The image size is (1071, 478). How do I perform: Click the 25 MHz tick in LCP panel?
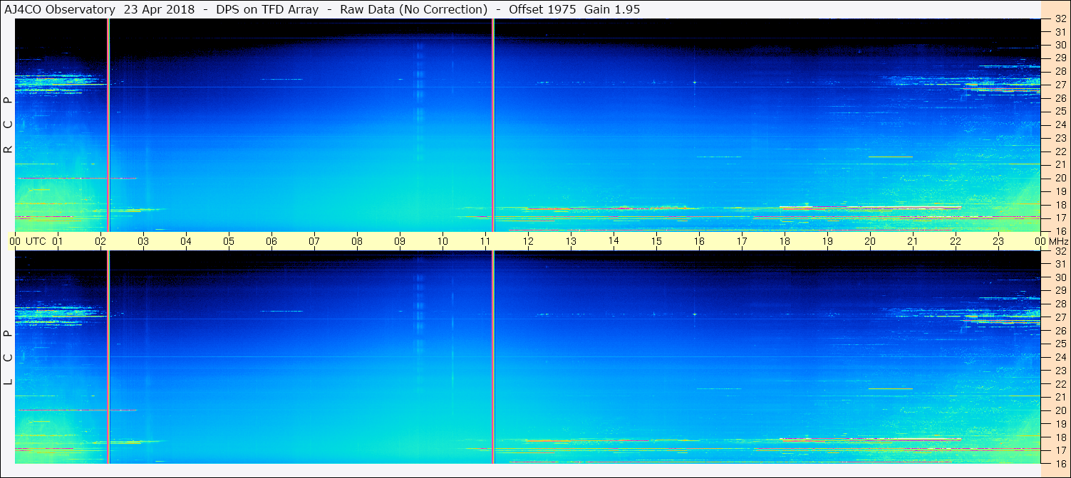[x=1060, y=344]
